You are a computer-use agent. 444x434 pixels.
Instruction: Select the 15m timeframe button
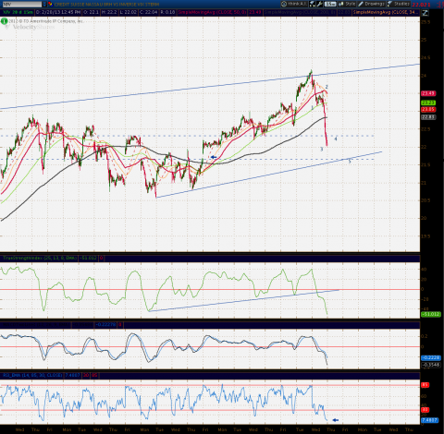click(x=330, y=4)
